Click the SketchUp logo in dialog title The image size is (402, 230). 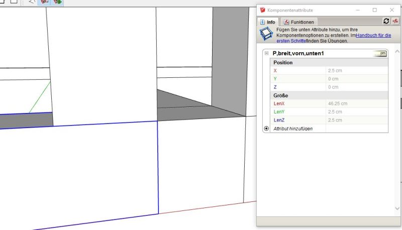tap(262, 10)
